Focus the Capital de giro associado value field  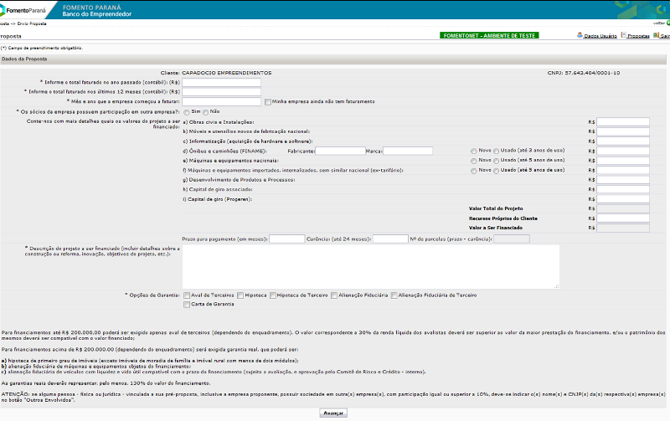(623, 189)
